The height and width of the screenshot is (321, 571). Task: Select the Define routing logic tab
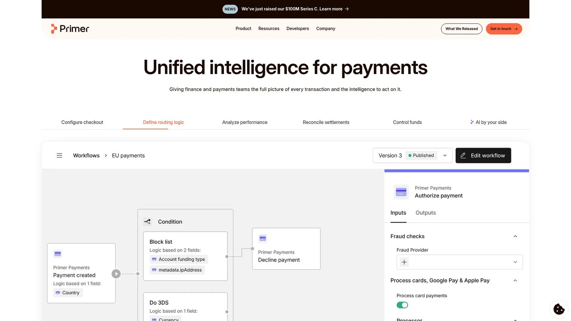coord(163,122)
